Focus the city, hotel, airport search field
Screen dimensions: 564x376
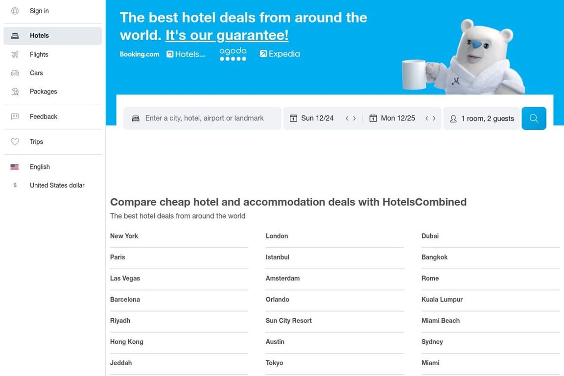(202, 118)
